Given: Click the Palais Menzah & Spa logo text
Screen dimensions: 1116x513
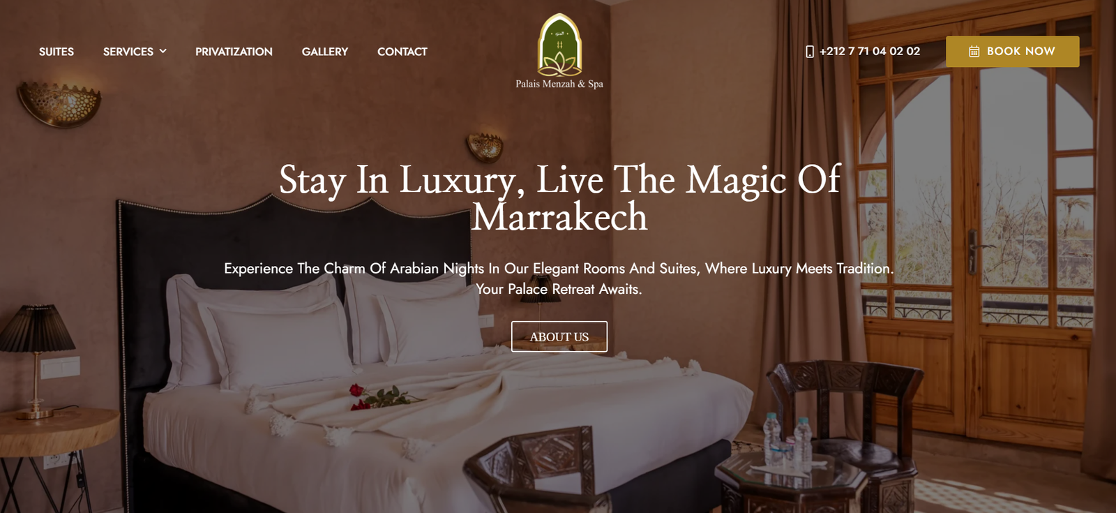Looking at the screenshot, I should [559, 84].
